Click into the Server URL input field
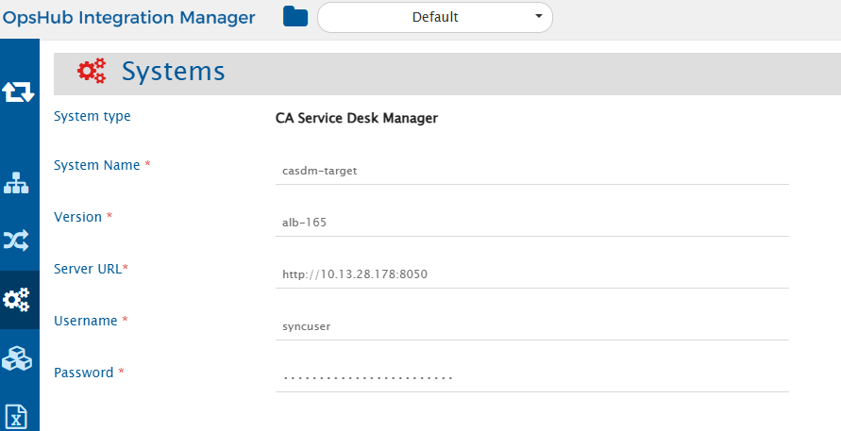This screenshot has height=431, width=841. [x=531, y=274]
